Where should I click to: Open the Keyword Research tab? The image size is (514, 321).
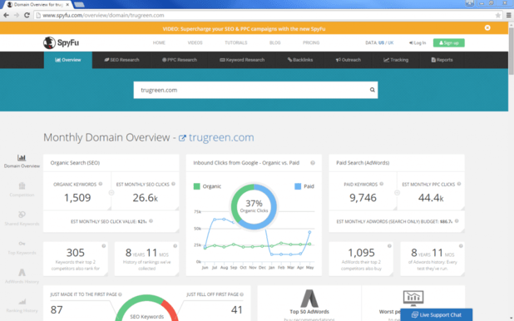[x=242, y=60]
